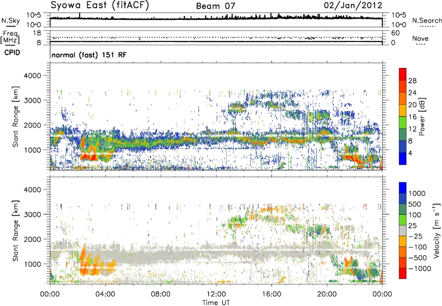Screen dimensions: 442x306
Task: Click the '28' tick on the power scale
Action: pos(412,81)
